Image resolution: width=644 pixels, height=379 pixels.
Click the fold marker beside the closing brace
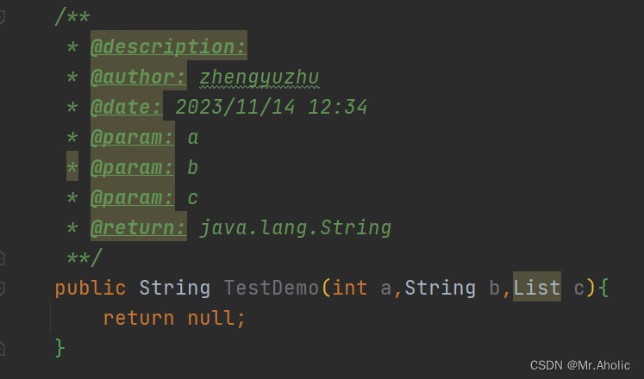[3, 348]
